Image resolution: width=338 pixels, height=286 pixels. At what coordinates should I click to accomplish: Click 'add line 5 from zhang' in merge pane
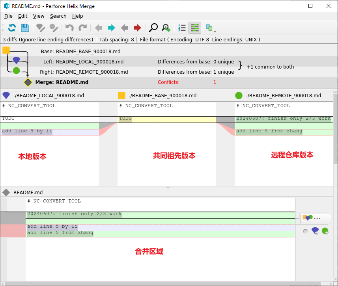[60, 233]
